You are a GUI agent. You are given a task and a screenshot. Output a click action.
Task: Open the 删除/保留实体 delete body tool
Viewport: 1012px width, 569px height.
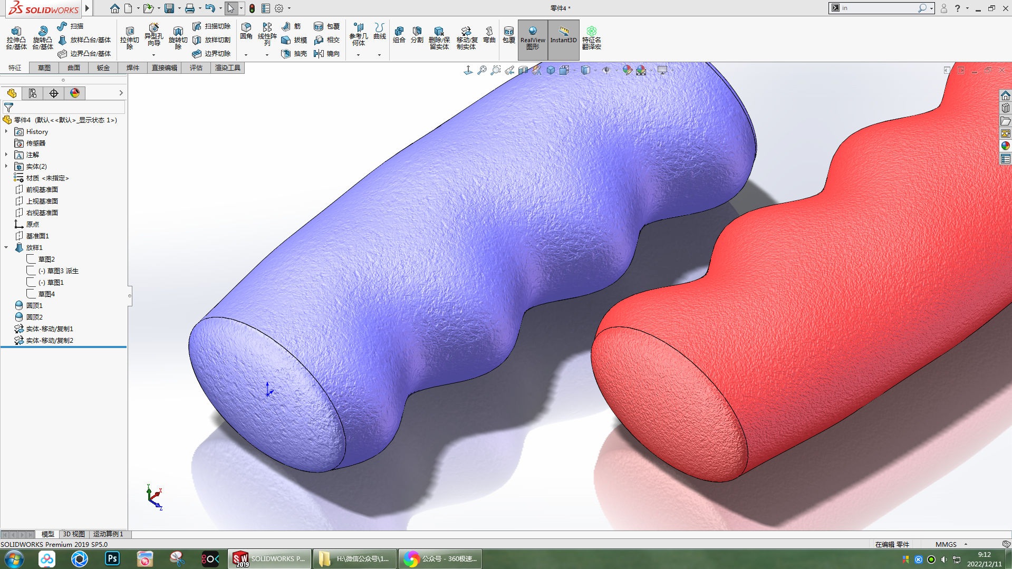(x=439, y=38)
